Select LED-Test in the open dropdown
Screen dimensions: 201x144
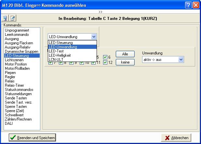[x=56, y=51]
